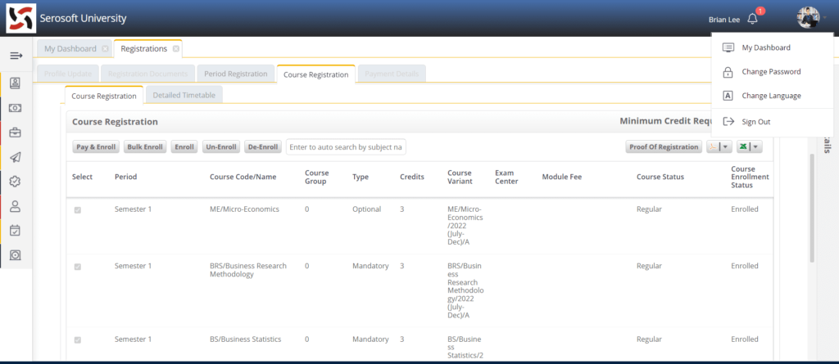
Task: Expand the Excel export dropdown arrow
Action: point(755,147)
